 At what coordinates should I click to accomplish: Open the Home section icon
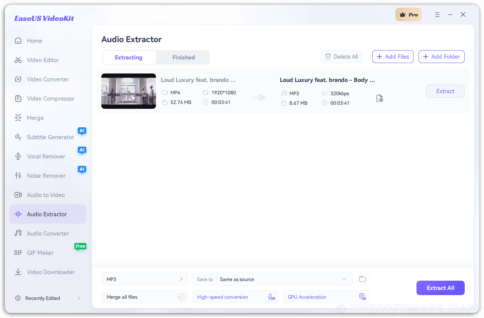[x=18, y=41]
